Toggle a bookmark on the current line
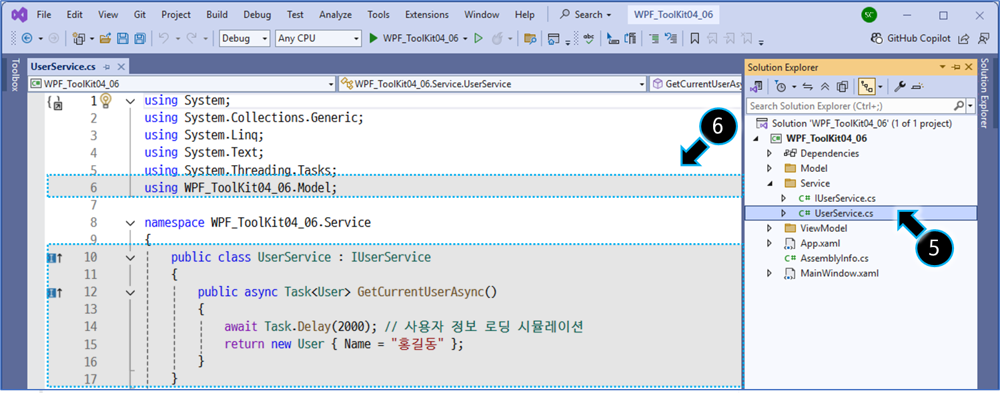 point(694,39)
